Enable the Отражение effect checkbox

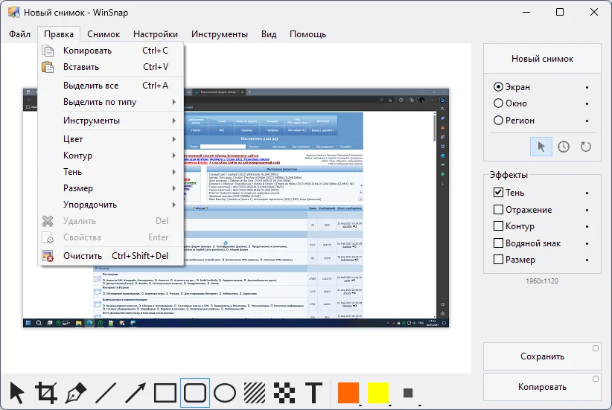pyautogui.click(x=498, y=210)
